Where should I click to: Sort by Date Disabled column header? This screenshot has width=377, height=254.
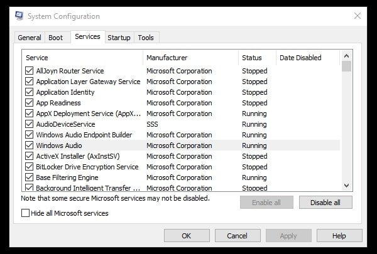(308, 58)
